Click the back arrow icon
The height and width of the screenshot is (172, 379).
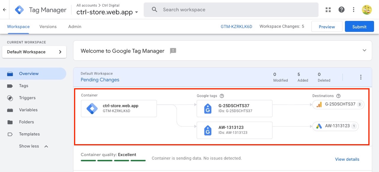point(4,10)
